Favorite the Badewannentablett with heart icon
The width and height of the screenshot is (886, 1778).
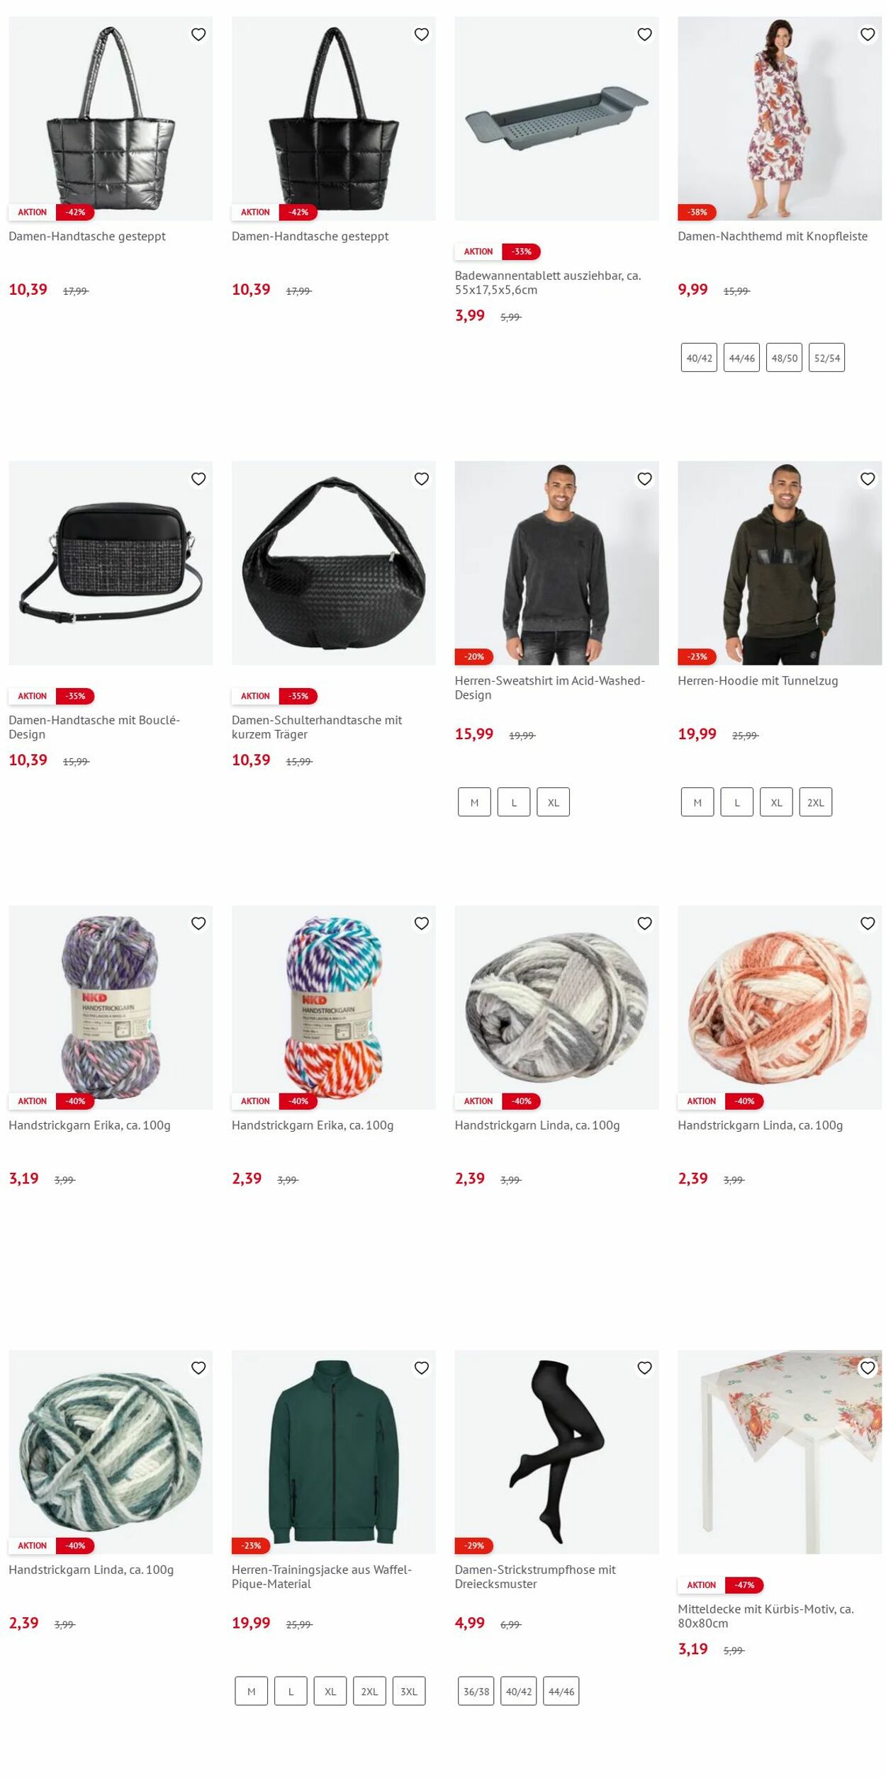point(644,34)
